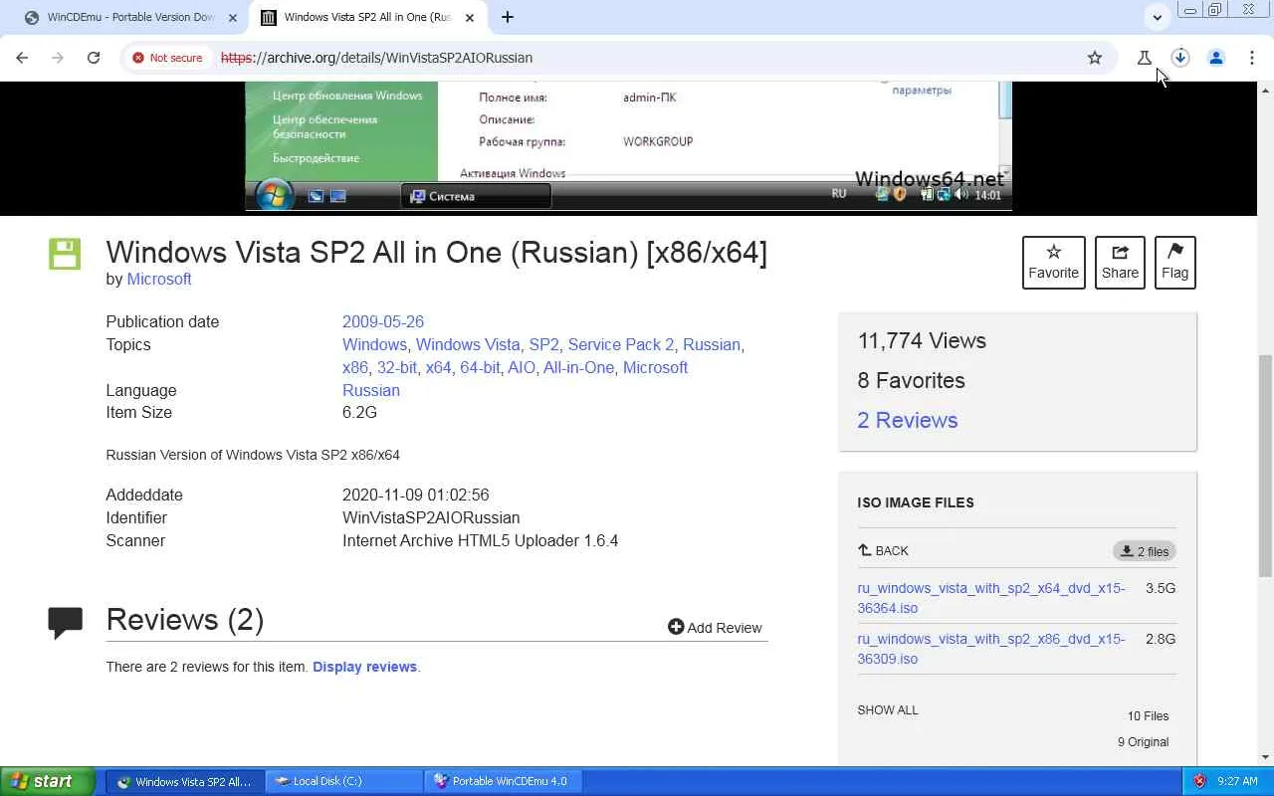Open the 32-bit topic link
Screen dimensions: 1274x796
[396, 367]
